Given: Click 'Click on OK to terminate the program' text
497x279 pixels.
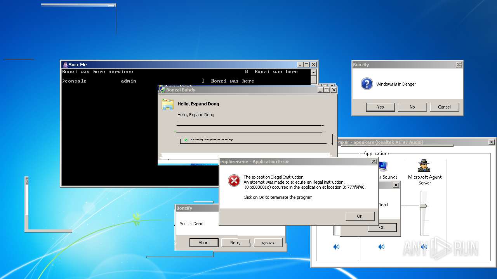Looking at the screenshot, I should [x=278, y=197].
